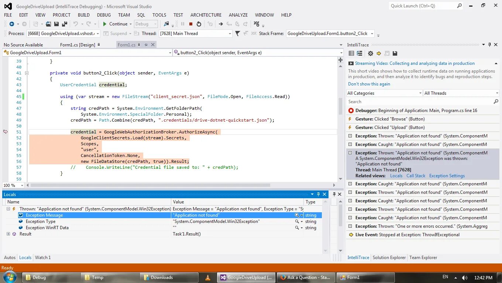The height and width of the screenshot is (283, 502).
Task: Switch to Solution Explorer tab
Action: pyautogui.click(x=389, y=258)
